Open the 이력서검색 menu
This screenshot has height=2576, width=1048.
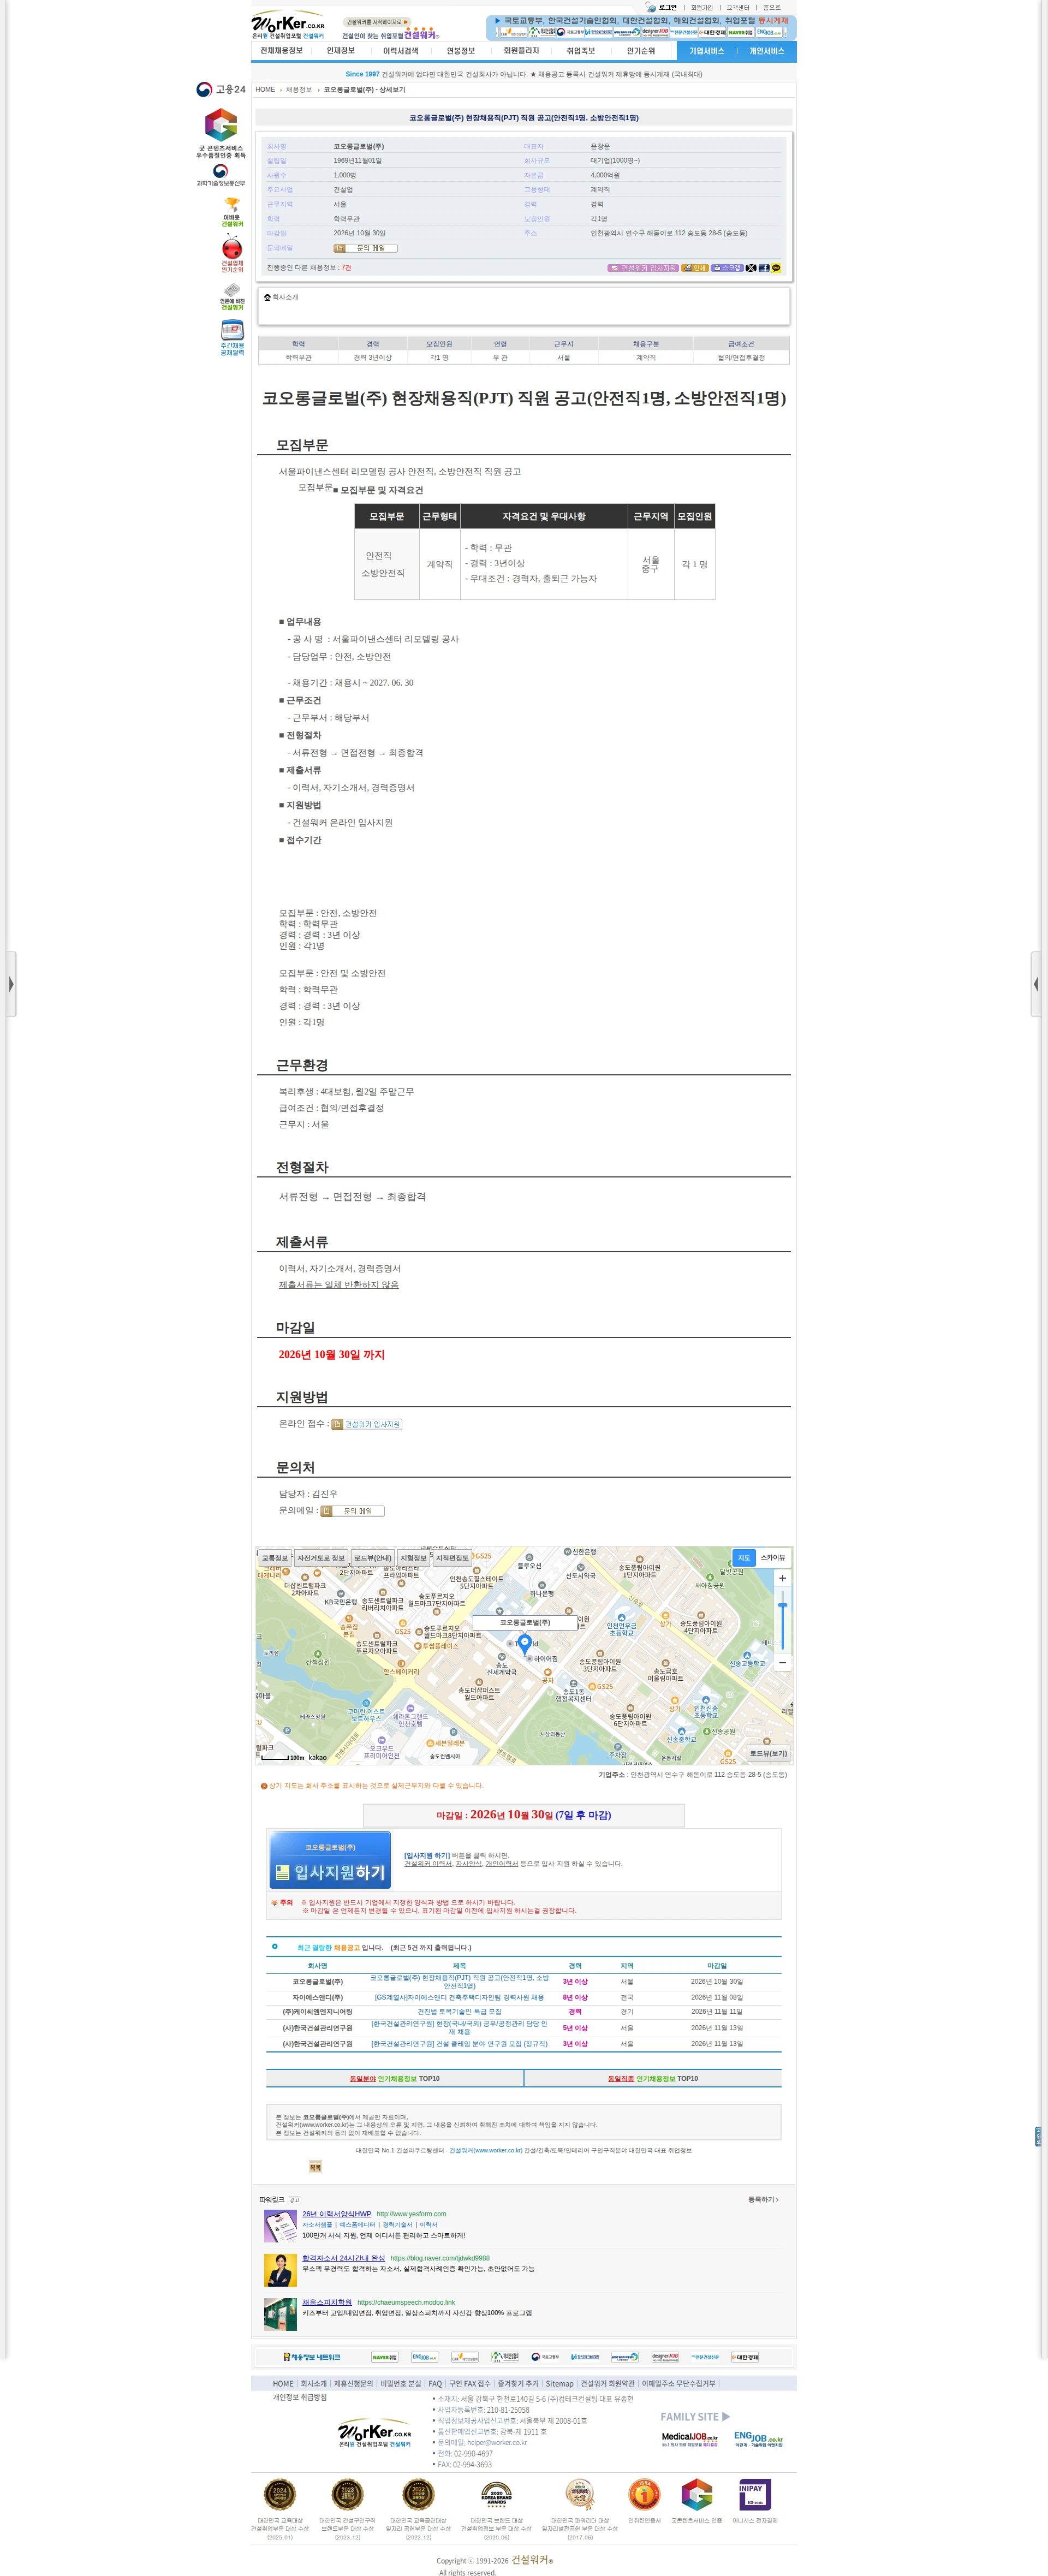tap(401, 51)
